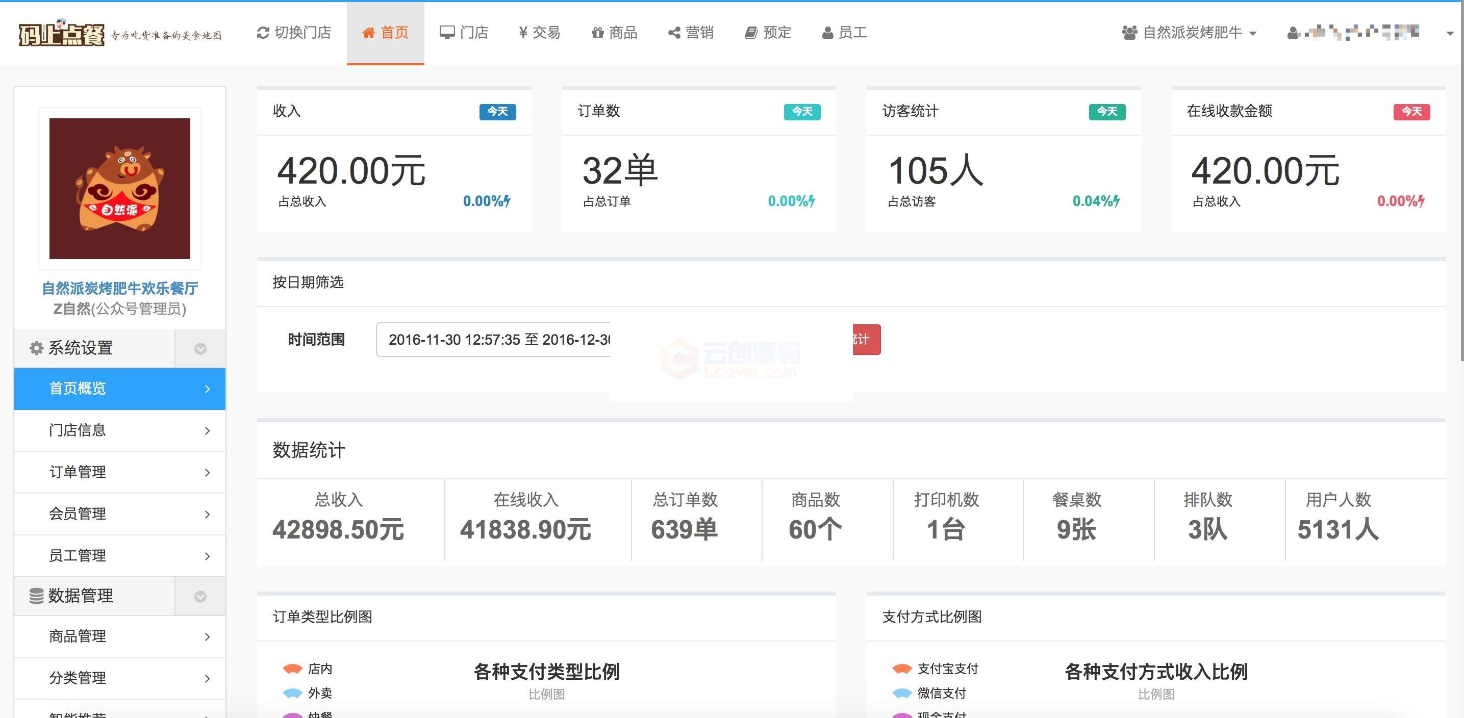Click the 今天 badge on 订单数 card

point(802,112)
